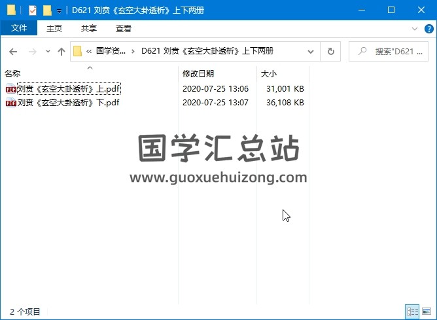Image resolution: width=437 pixels, height=320 pixels.
Task: Open Customize Quick Access Toolbar dropdown
Action: [x=59, y=11]
